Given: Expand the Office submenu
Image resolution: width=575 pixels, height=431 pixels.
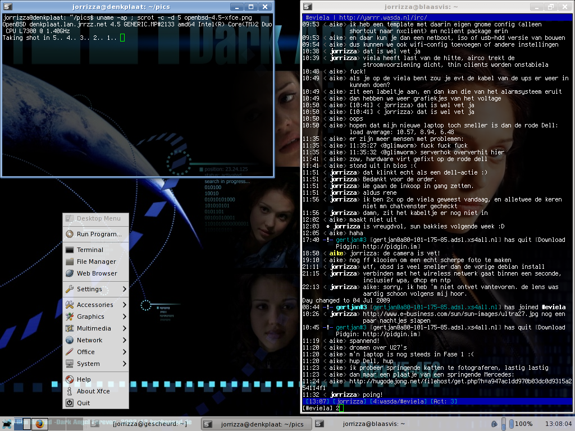Looking at the screenshot, I should point(95,352).
